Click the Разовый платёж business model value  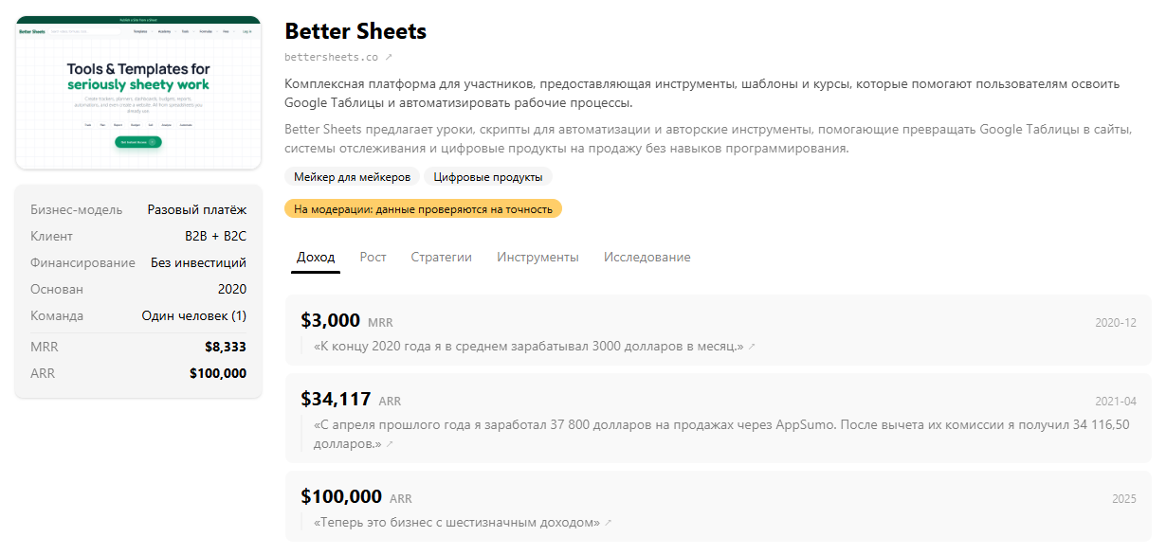[x=197, y=209]
